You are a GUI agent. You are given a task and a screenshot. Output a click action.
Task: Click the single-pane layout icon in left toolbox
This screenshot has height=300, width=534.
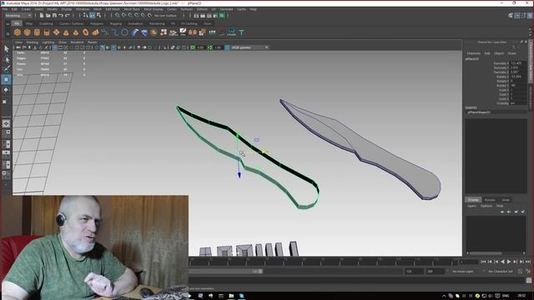coord(6,124)
